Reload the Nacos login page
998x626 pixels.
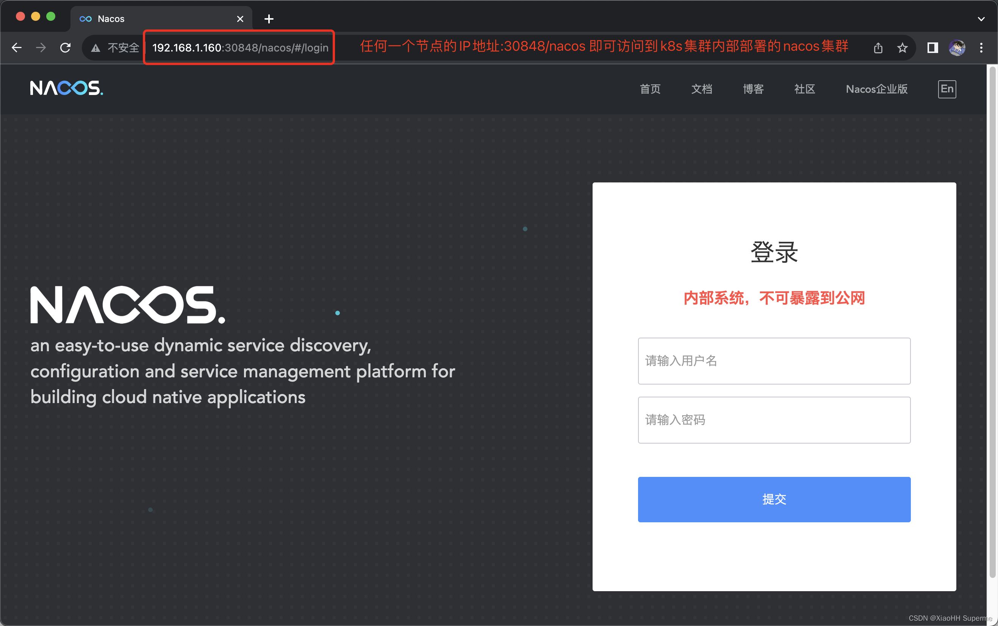[66, 48]
